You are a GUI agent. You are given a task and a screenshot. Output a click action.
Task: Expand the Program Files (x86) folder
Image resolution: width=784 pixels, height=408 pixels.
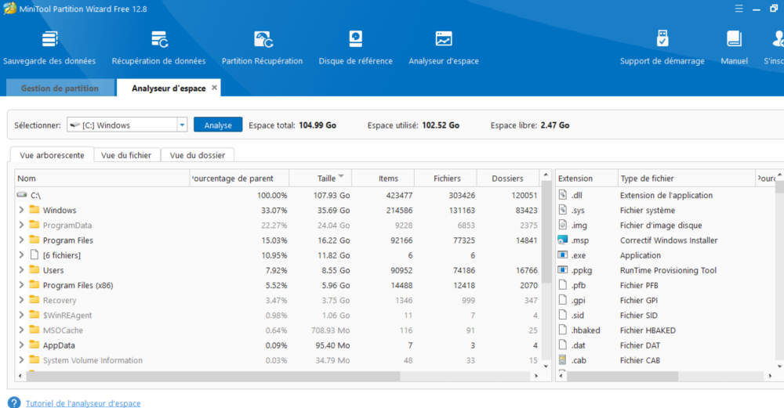[21, 286]
